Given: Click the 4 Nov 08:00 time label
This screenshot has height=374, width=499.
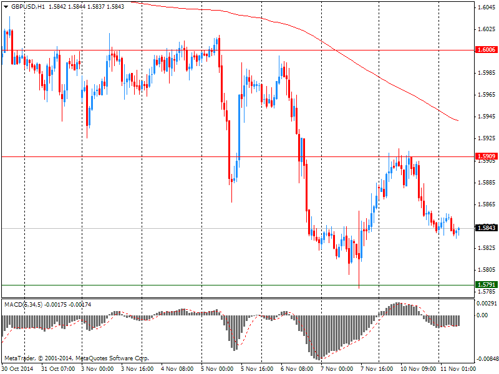Looking at the screenshot, I should pos(177,369).
